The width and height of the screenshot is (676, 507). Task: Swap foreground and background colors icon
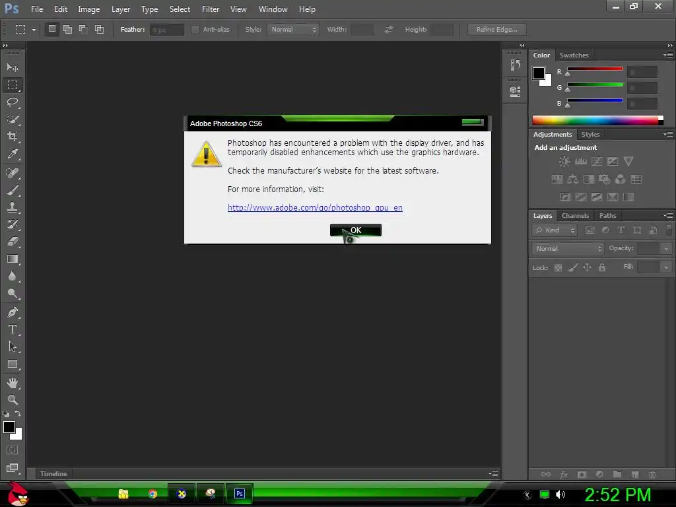(18, 413)
